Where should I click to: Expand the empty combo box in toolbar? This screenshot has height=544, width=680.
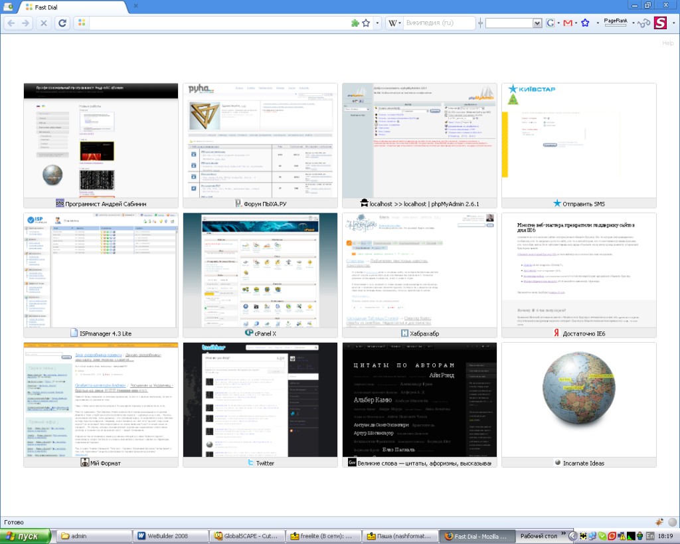537,23
